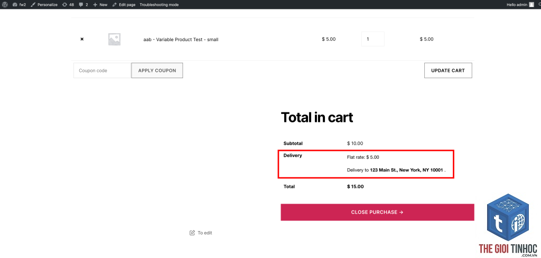Click the Close Purchase button
This screenshot has height=258, width=541.
[377, 212]
